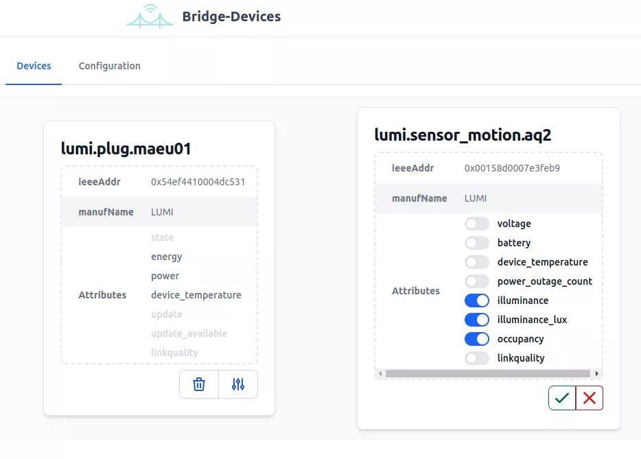Disable the occupancy attribute toggle
The height and width of the screenshot is (459, 641).
click(477, 338)
